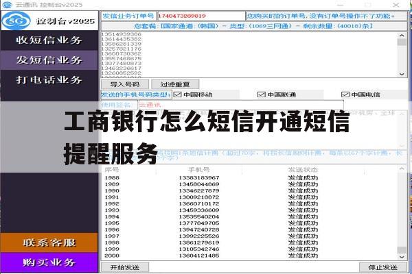Click 发信成功 status for row 1989
412x274 pixels.
click(x=303, y=184)
